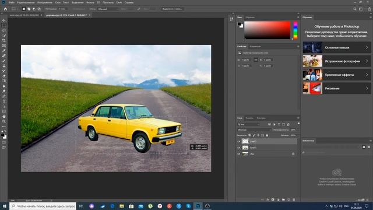
Task: Open the Style dropdown in options bar
Action: coord(108,9)
